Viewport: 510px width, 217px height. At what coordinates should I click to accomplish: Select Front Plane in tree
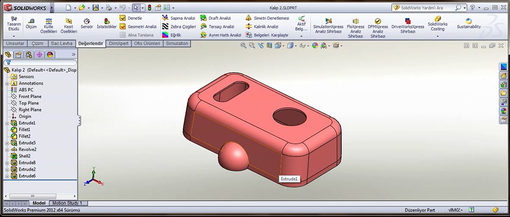click(x=30, y=96)
